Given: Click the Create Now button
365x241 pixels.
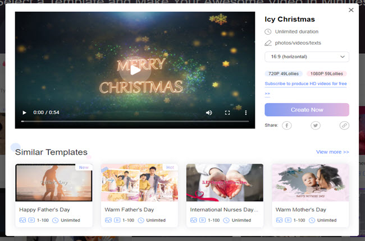Looking at the screenshot, I should (307, 110).
